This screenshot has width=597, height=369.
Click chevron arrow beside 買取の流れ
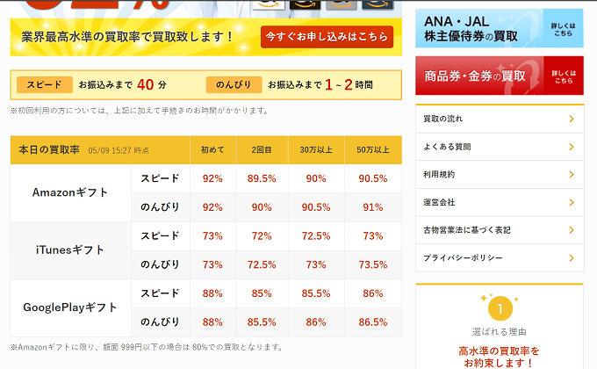(572, 119)
